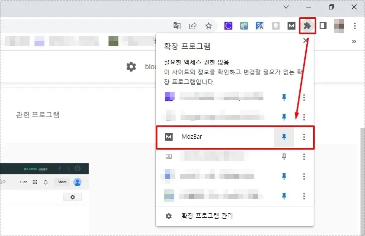
Task: Click the gear icon beside 확장 프로그램 관리
Action: click(169, 216)
